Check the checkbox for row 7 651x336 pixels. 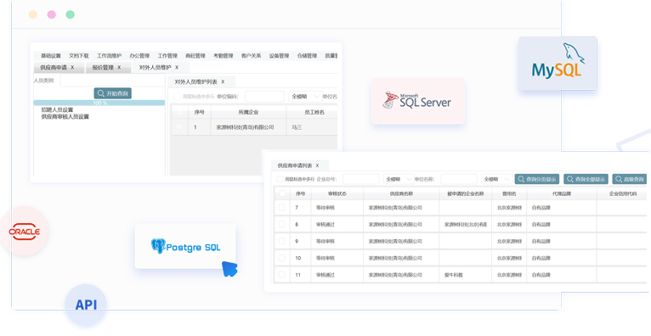(282, 207)
